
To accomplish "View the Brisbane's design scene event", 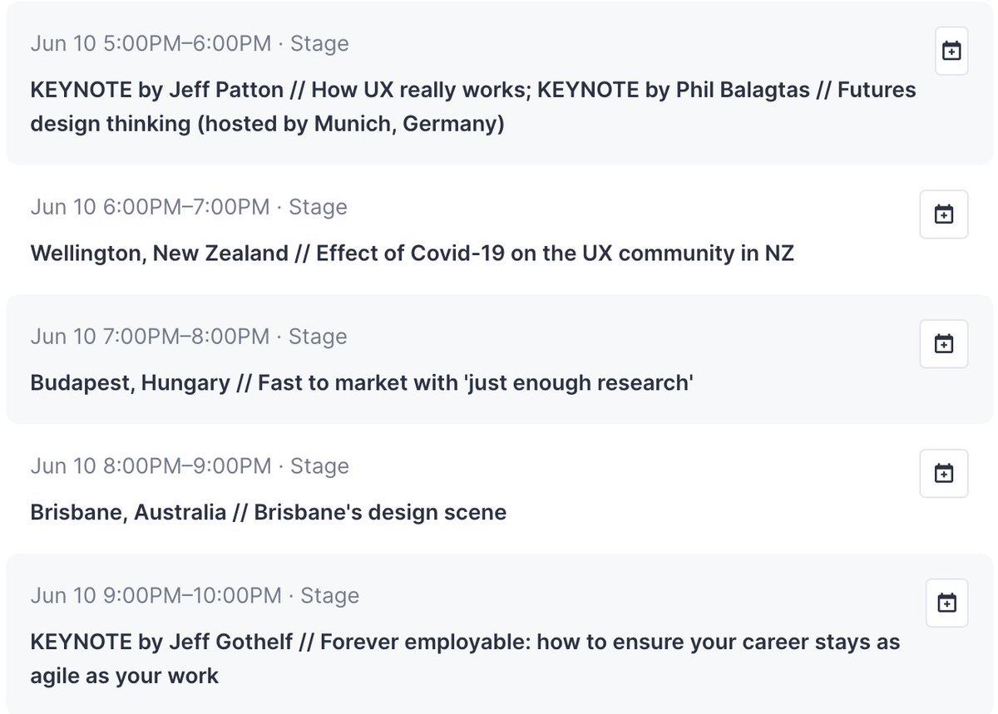I will 266,512.
